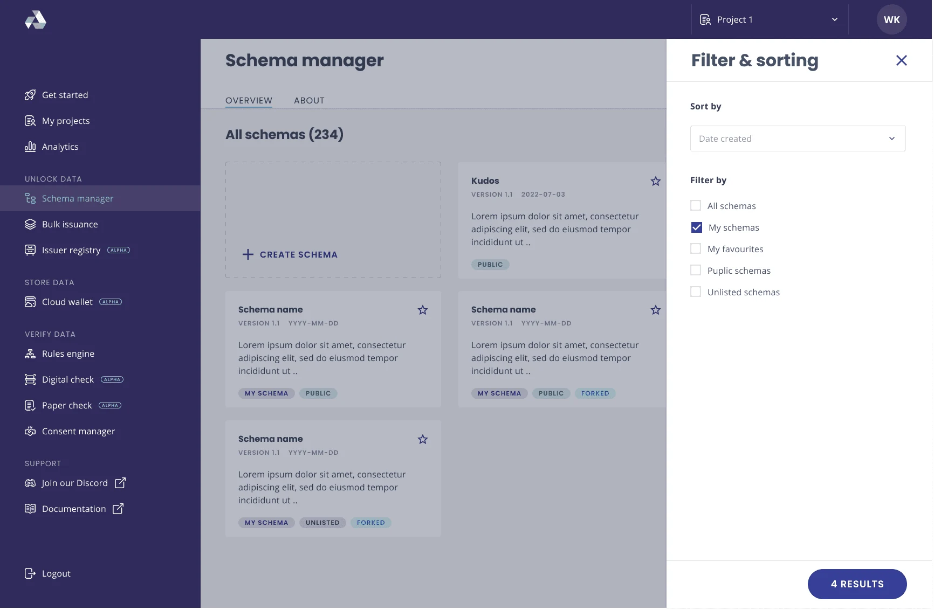
Task: Click external link icon beside Documentation
Action: click(x=118, y=509)
